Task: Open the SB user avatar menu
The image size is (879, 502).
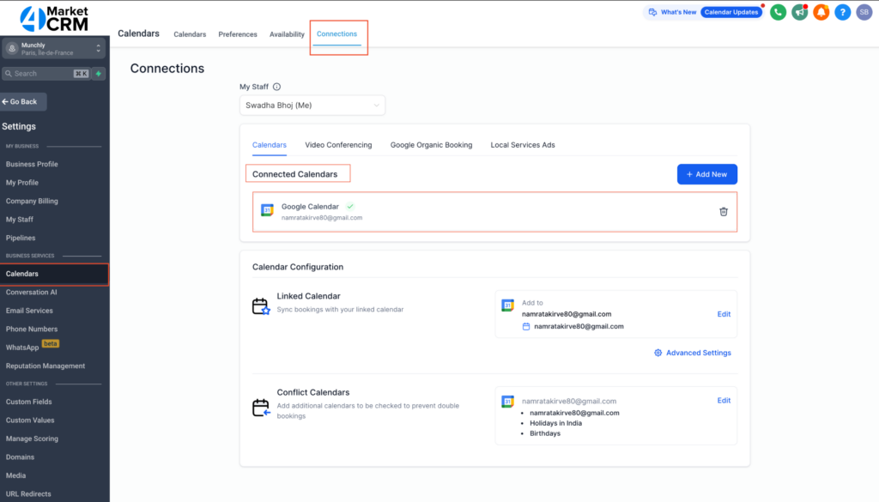Action: point(864,12)
